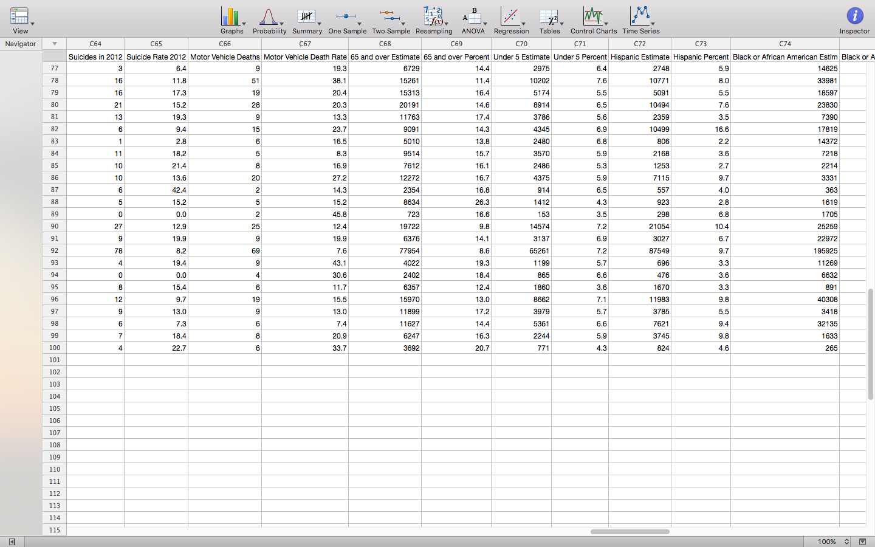The image size is (875, 547).
Task: Click the vertical scrollbar thumb
Action: (870, 344)
